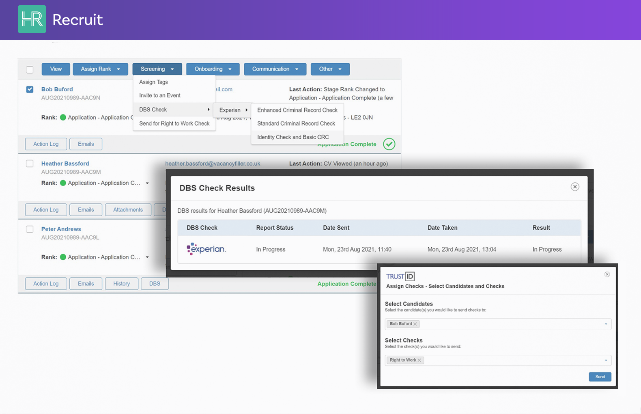Click reference 'AUG20210989-AAC9N' under Bob Buford
This screenshot has height=414, width=641.
(x=71, y=98)
